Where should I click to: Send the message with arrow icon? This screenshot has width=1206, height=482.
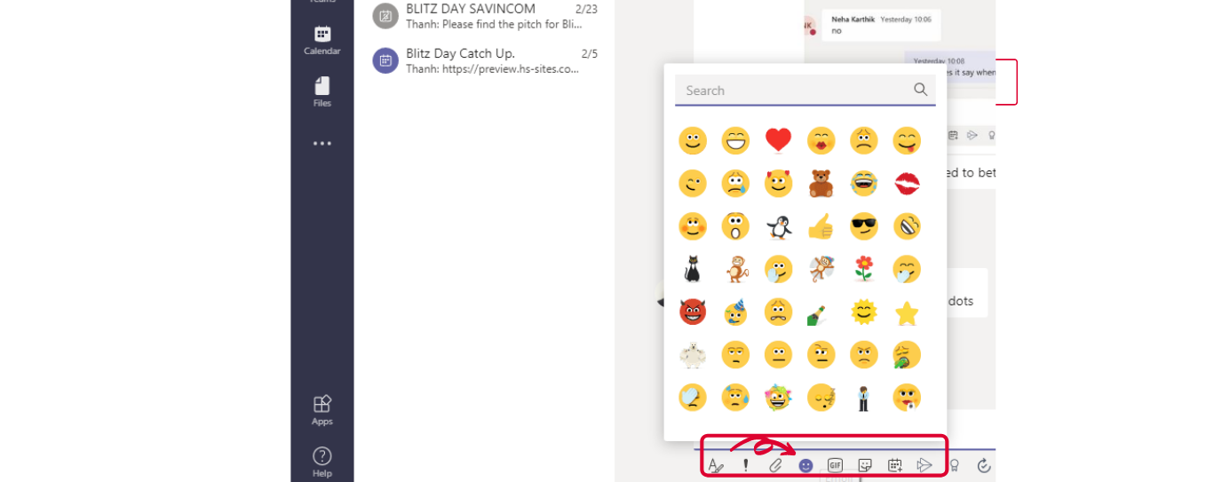coord(924,465)
